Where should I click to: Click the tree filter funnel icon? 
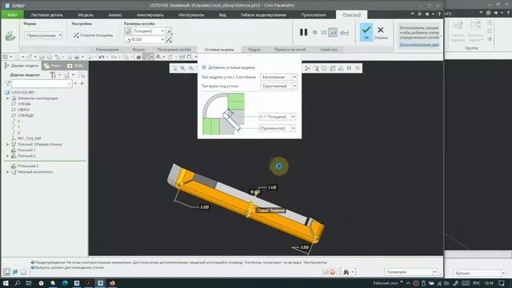[7, 84]
